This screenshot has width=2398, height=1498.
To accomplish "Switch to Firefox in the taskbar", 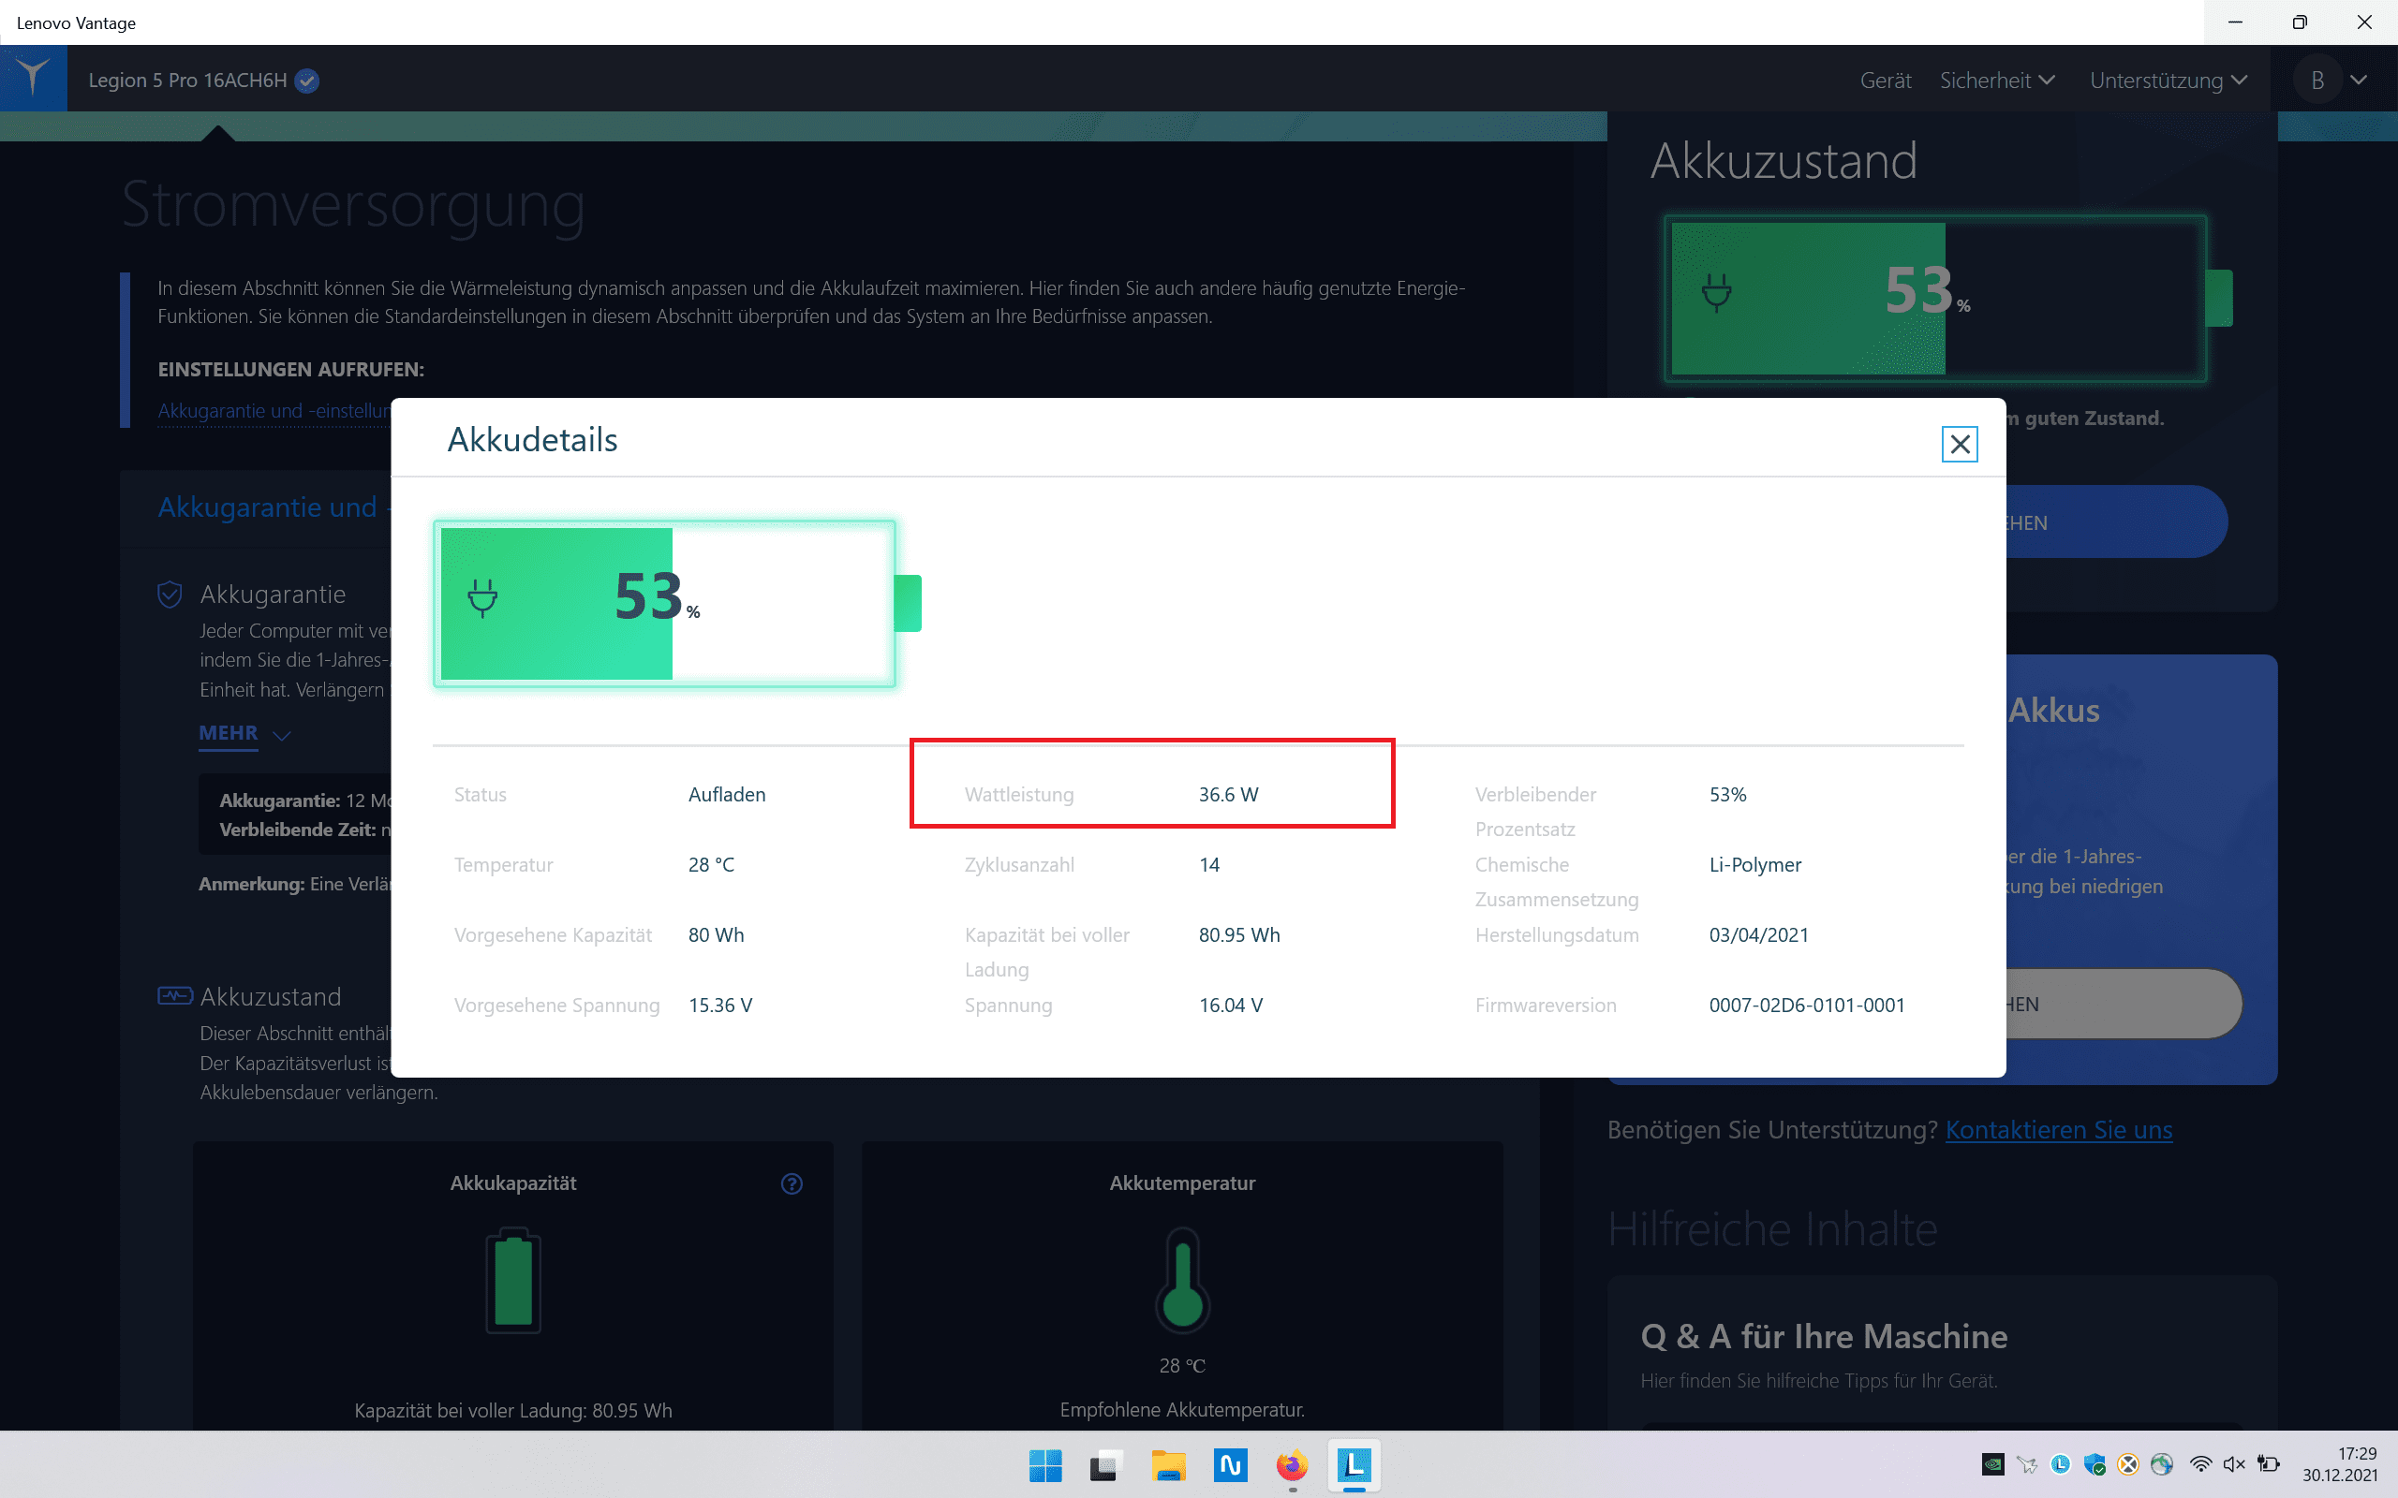I will tap(1291, 1465).
